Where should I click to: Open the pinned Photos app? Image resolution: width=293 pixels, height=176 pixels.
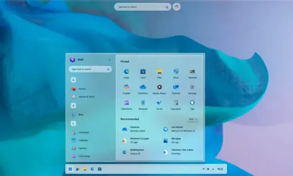(176, 74)
